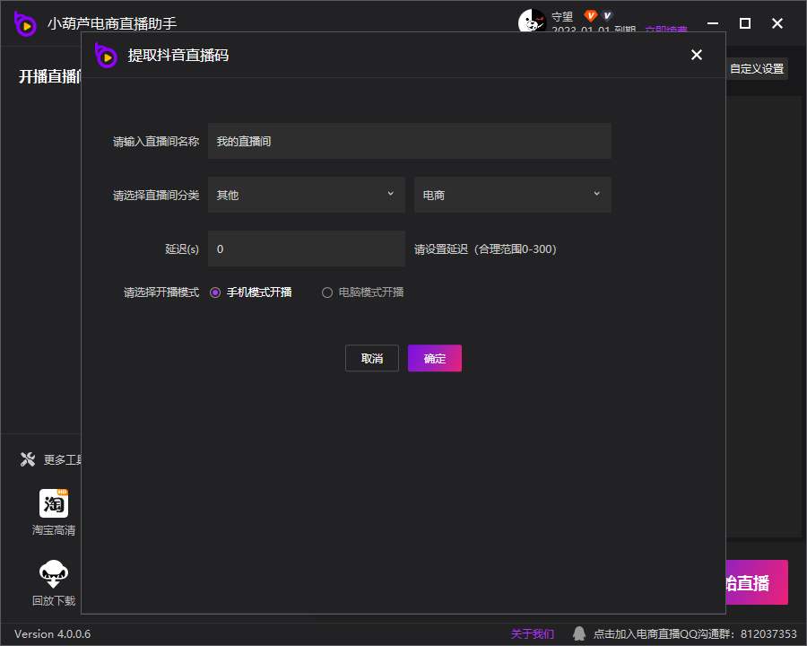This screenshot has width=807, height=646.
Task: Open the 更多工具 wrench icon
Action: (x=28, y=460)
